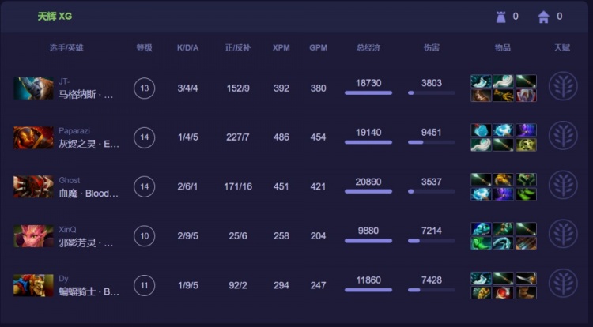This screenshot has height=327, width=593.
Task: Click XinQ's Dark Willow hero portrait
Action: tap(33, 235)
